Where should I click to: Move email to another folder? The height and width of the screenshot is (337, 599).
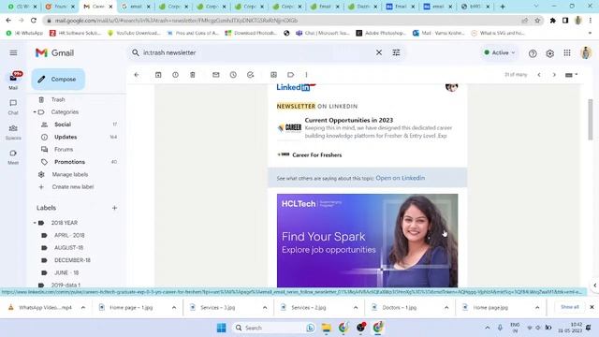pyautogui.click(x=273, y=75)
